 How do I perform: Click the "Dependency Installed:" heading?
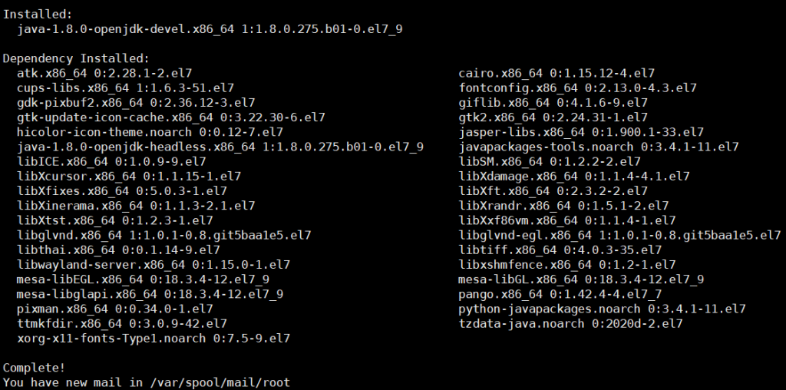coord(76,58)
